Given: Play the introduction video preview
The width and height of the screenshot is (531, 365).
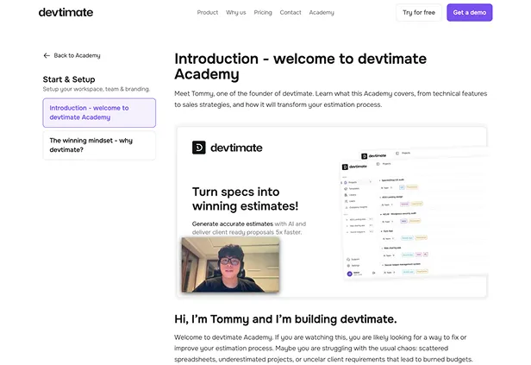Looking at the screenshot, I should tap(331, 211).
